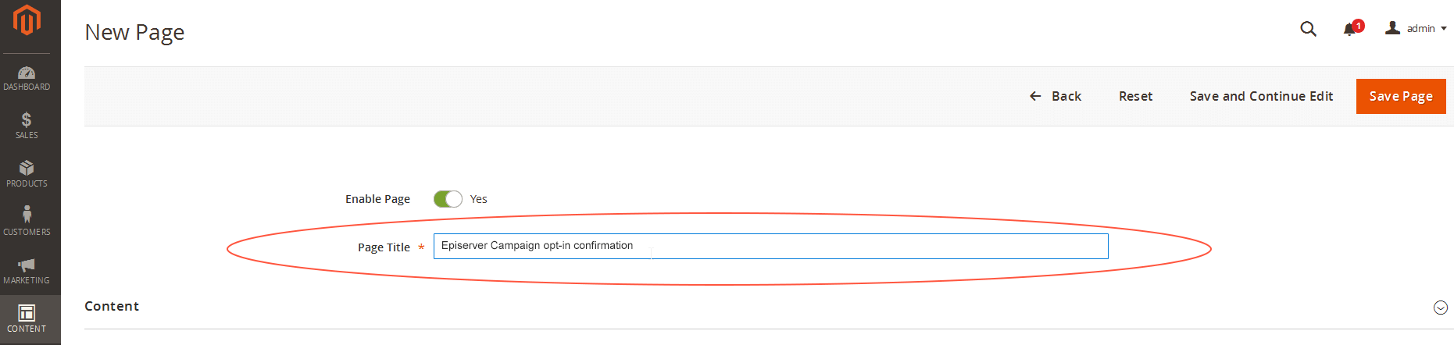Viewport: 1454px width, 345px height.
Task: Open the Products sidebar icon
Action: pos(27,168)
